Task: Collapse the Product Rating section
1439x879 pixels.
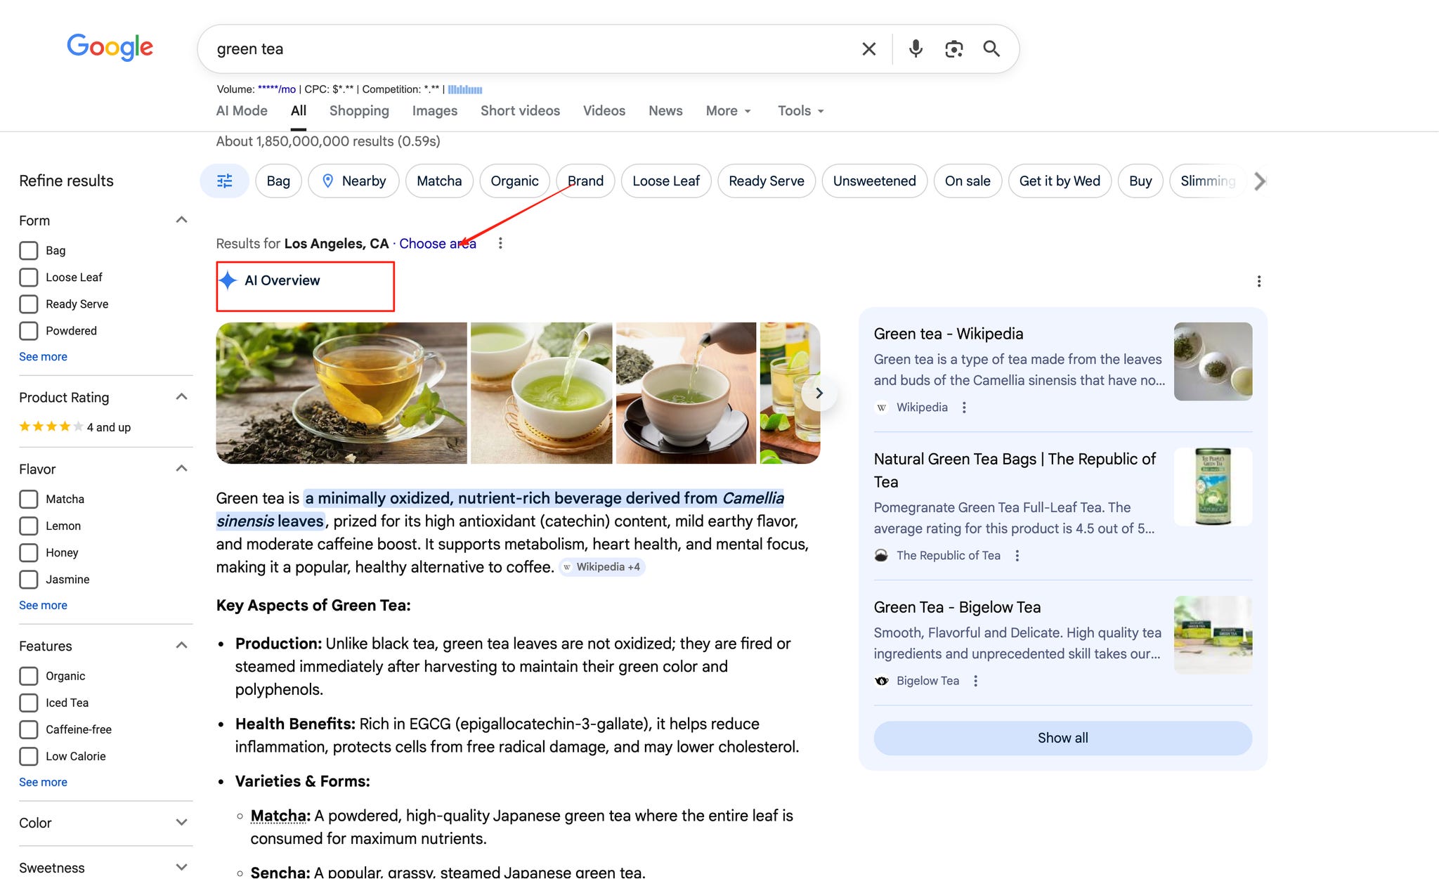Action: tap(181, 397)
